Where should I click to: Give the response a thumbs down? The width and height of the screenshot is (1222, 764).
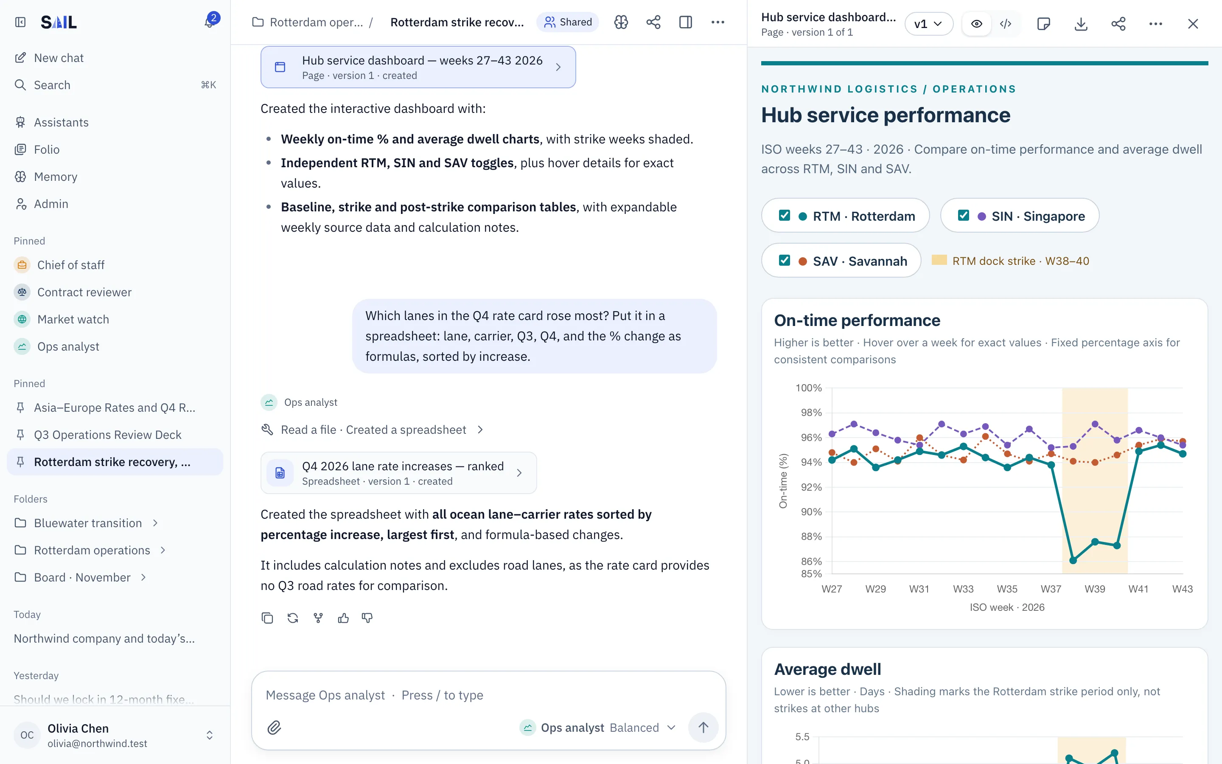[367, 618]
